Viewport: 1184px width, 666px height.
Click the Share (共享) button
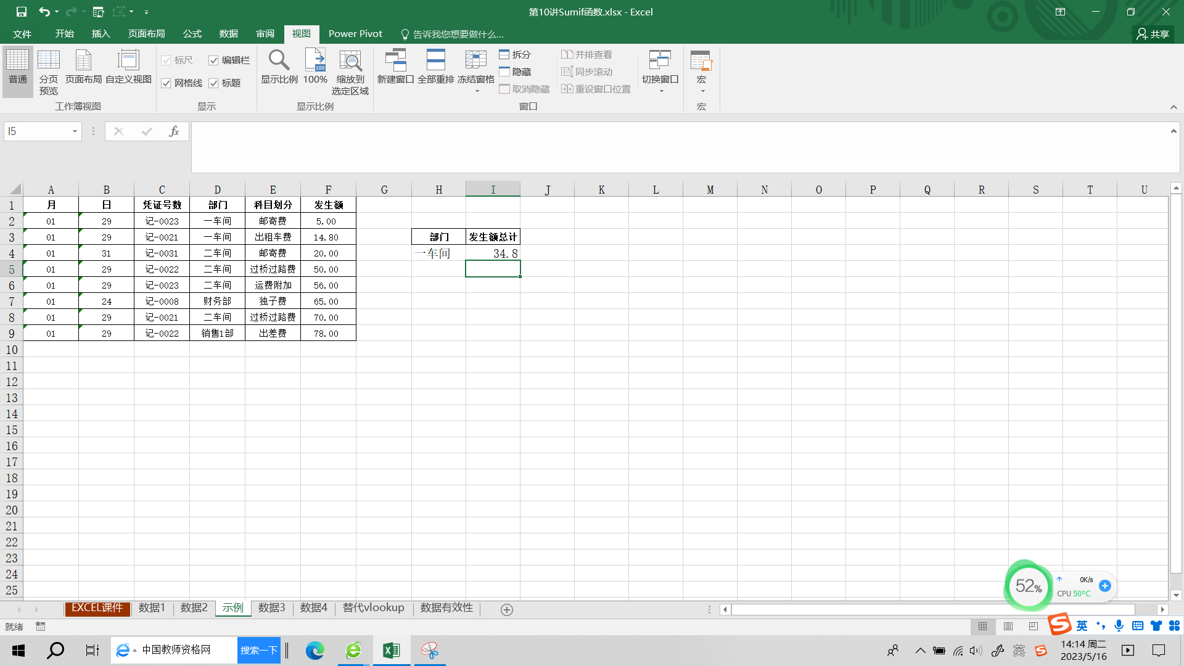pos(1154,34)
